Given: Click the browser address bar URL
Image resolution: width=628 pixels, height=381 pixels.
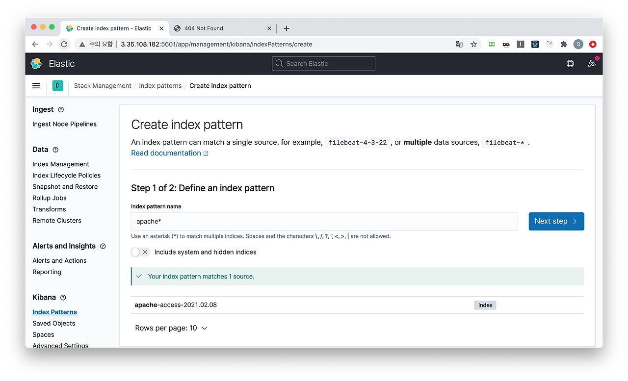Looking at the screenshot, I should pos(216,44).
